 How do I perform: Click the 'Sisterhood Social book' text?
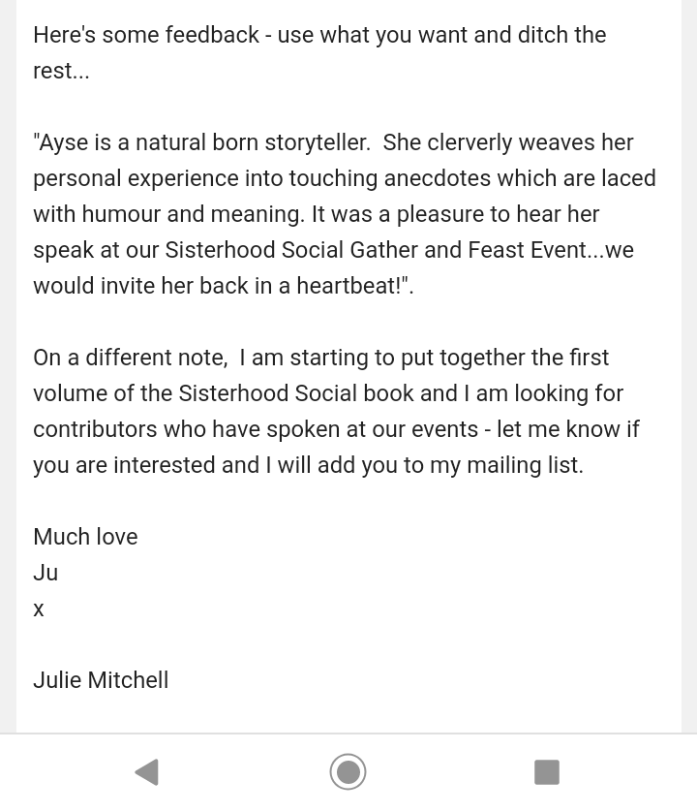pyautogui.click(x=296, y=393)
